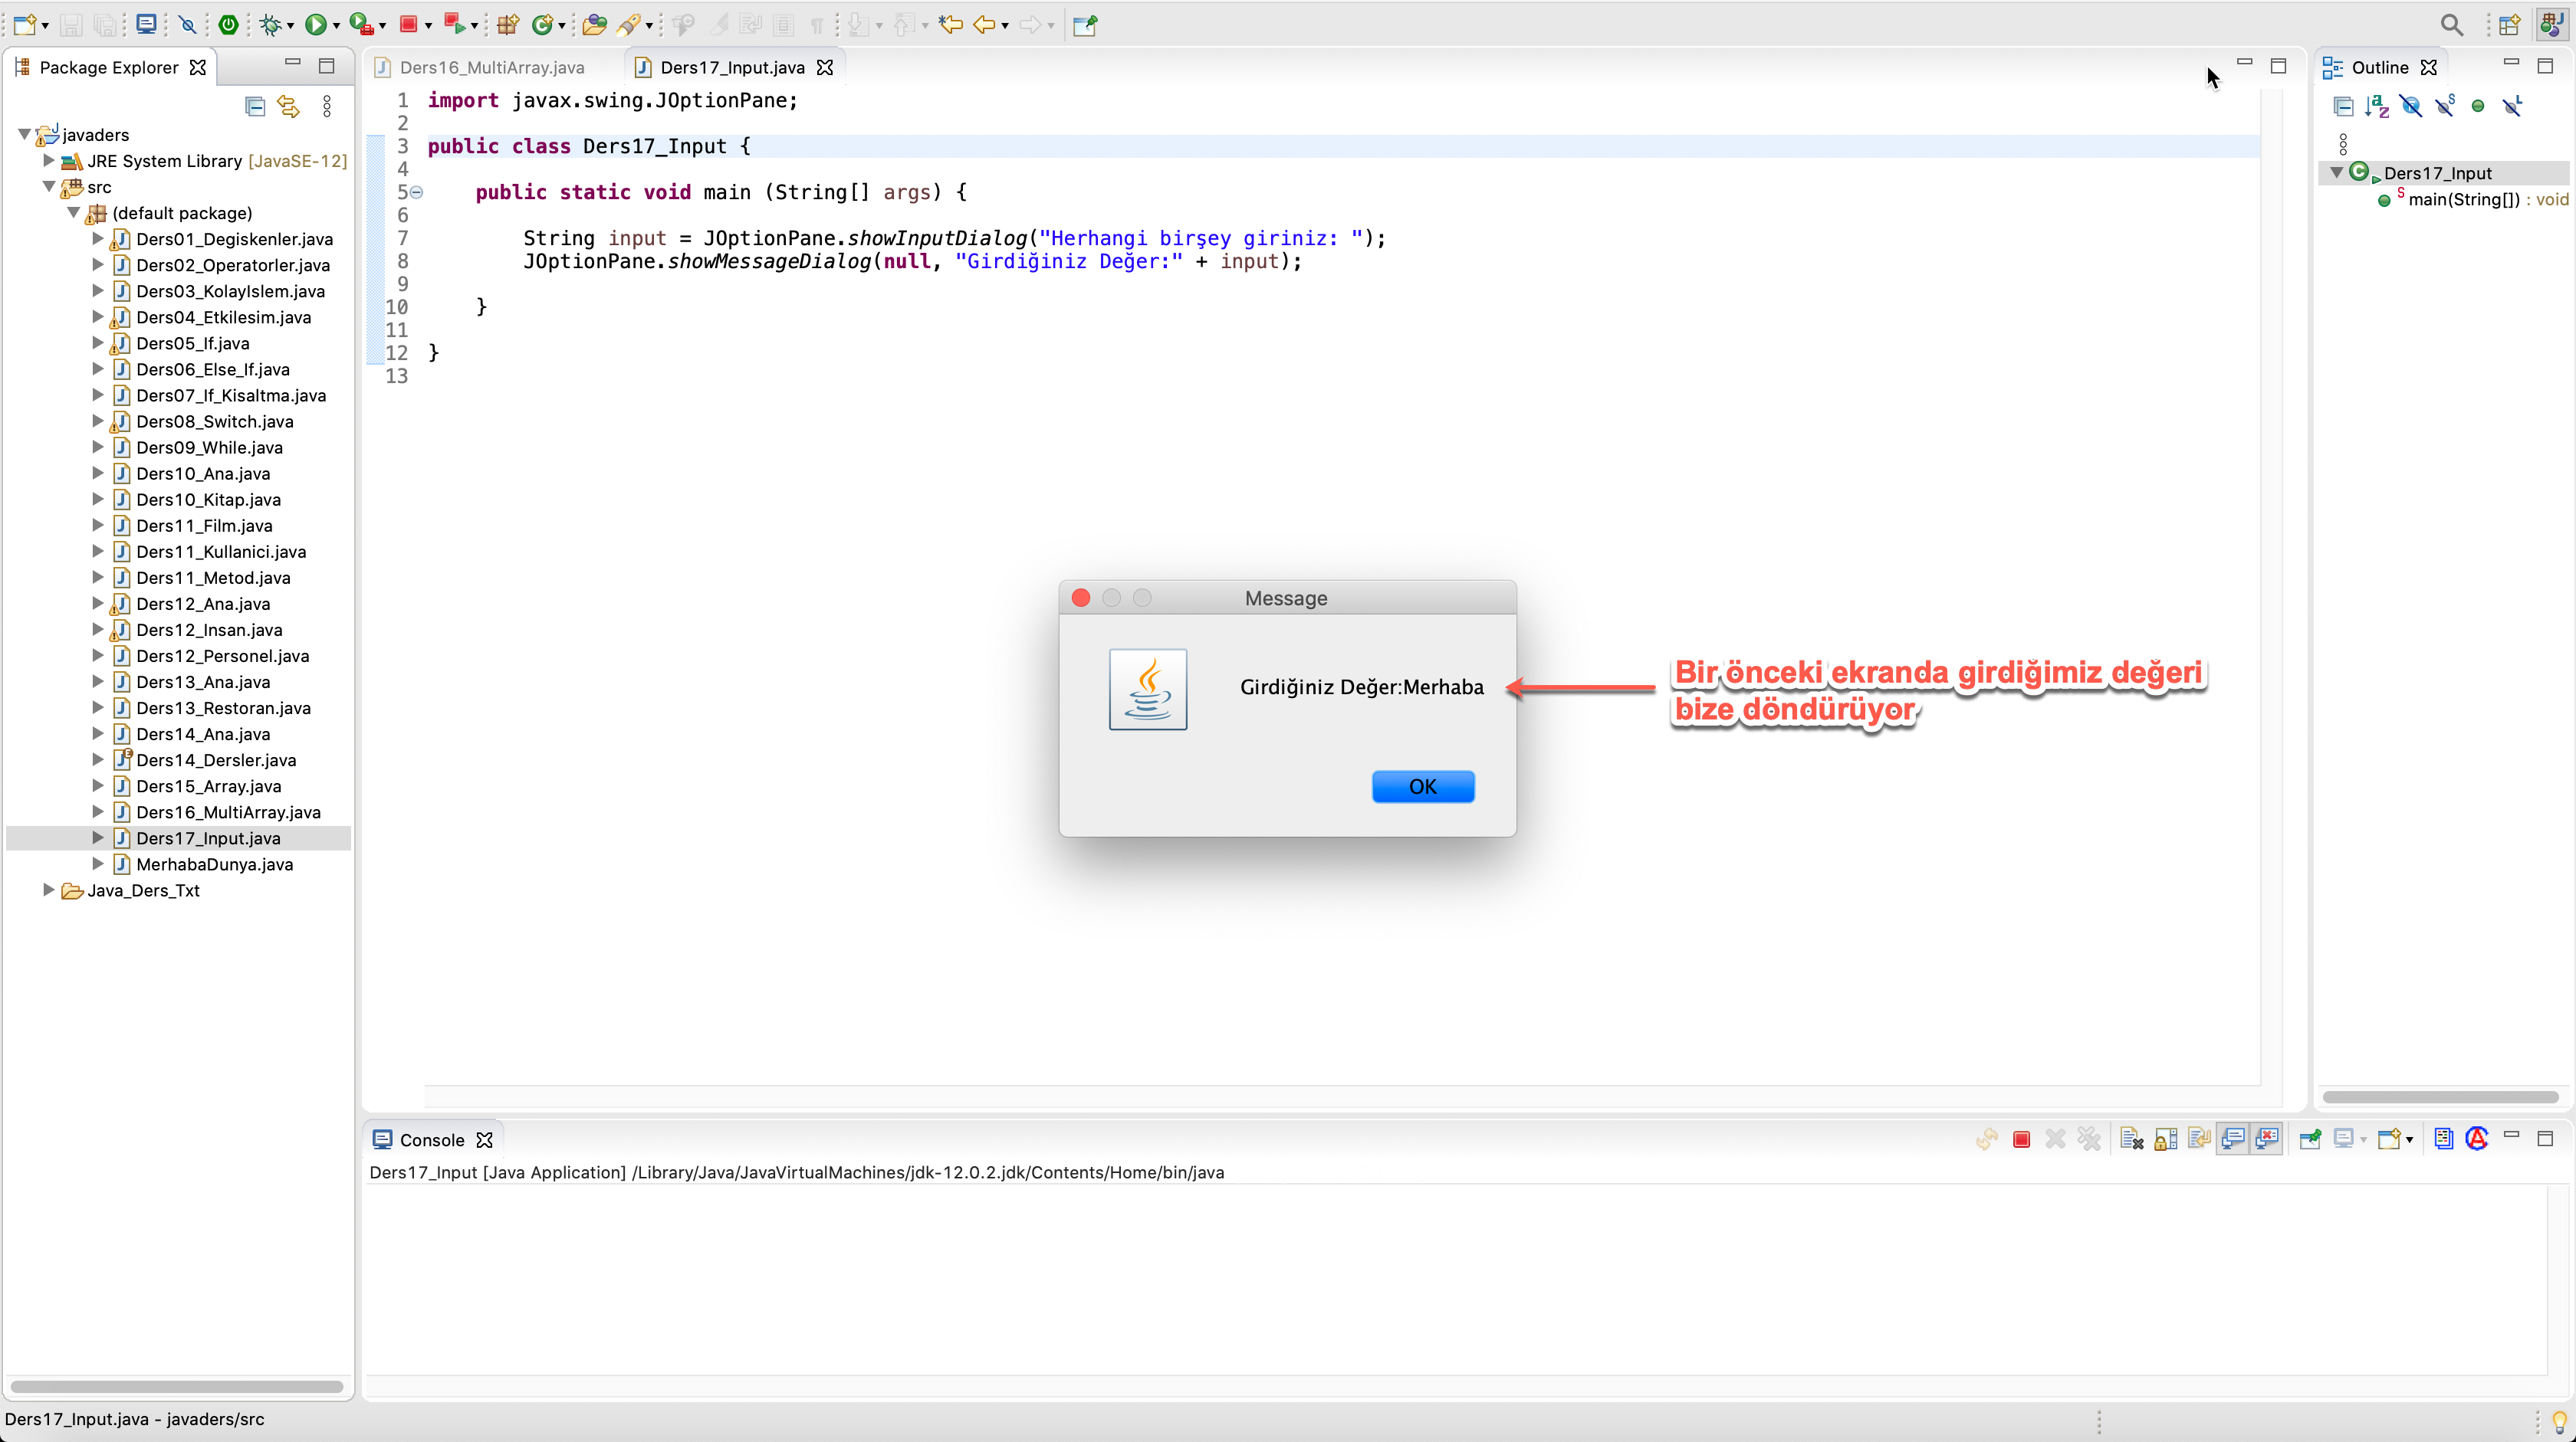Click the Package Explorer horizontal scrollbar
2576x1442 pixels.
[x=177, y=1387]
